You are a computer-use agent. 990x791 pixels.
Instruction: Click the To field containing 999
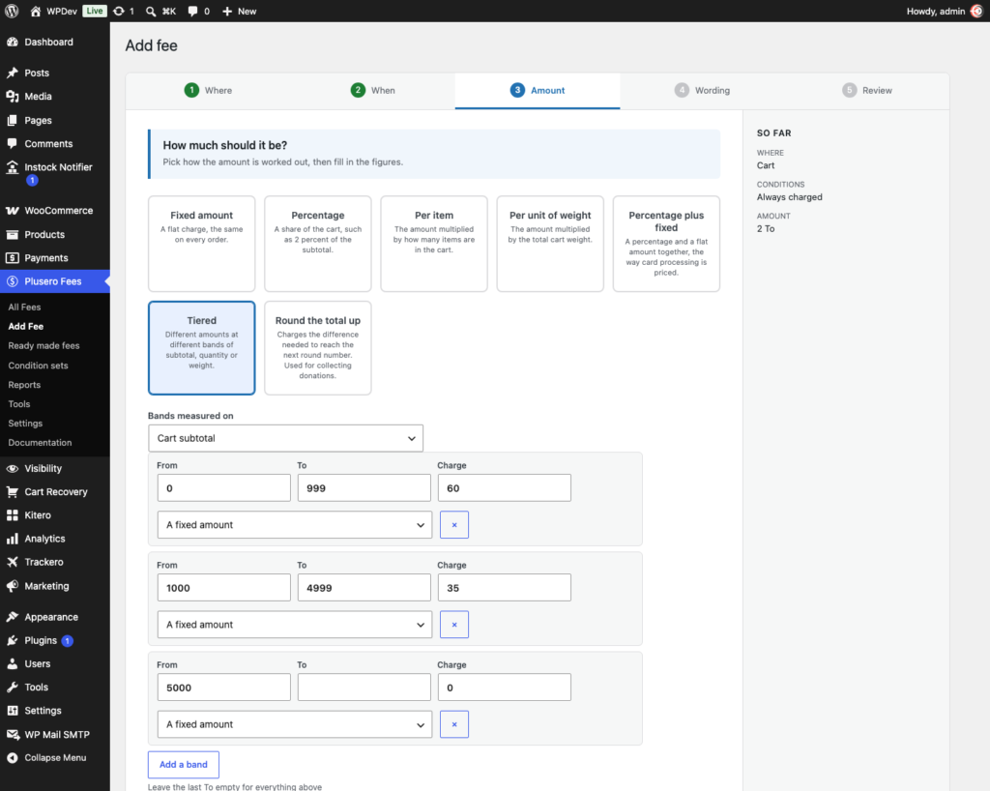click(364, 488)
